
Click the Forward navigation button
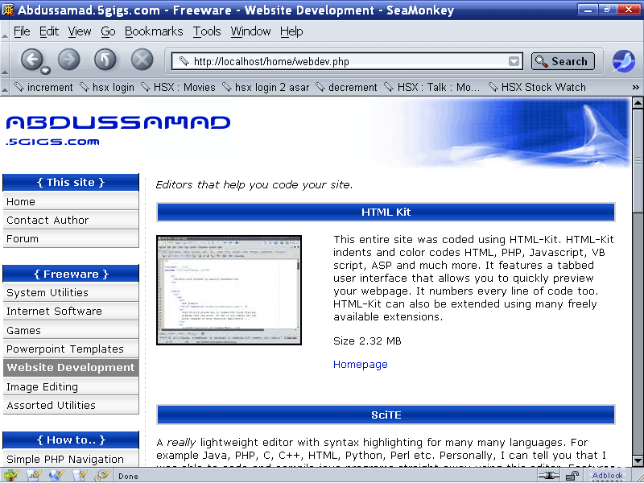pos(69,60)
